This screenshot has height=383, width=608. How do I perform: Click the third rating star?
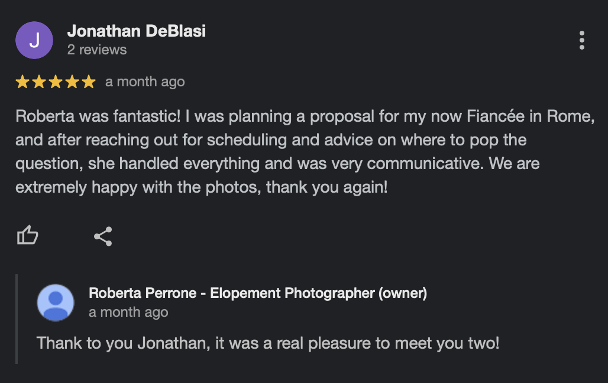point(56,82)
